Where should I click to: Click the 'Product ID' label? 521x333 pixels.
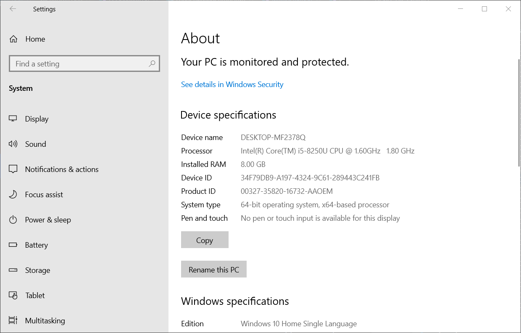(x=198, y=191)
